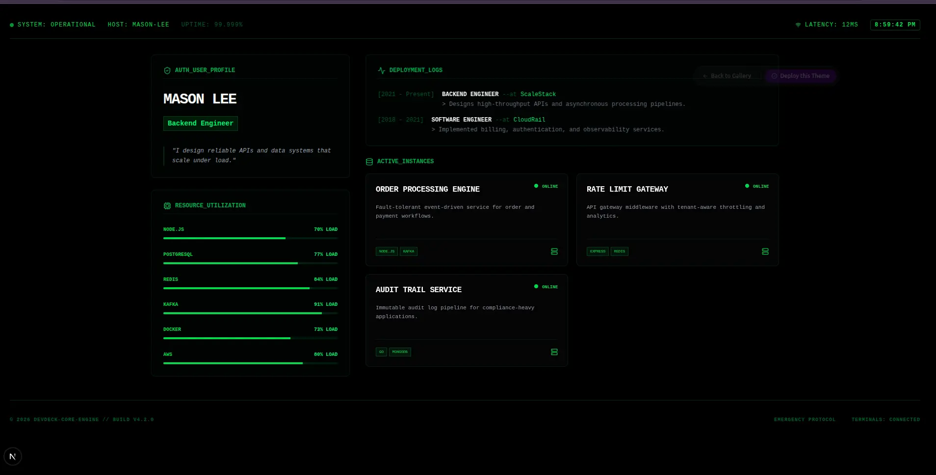This screenshot has width=936, height=475.
Task: Click server icon on Rate Limit Gateway card
Action: (765, 251)
